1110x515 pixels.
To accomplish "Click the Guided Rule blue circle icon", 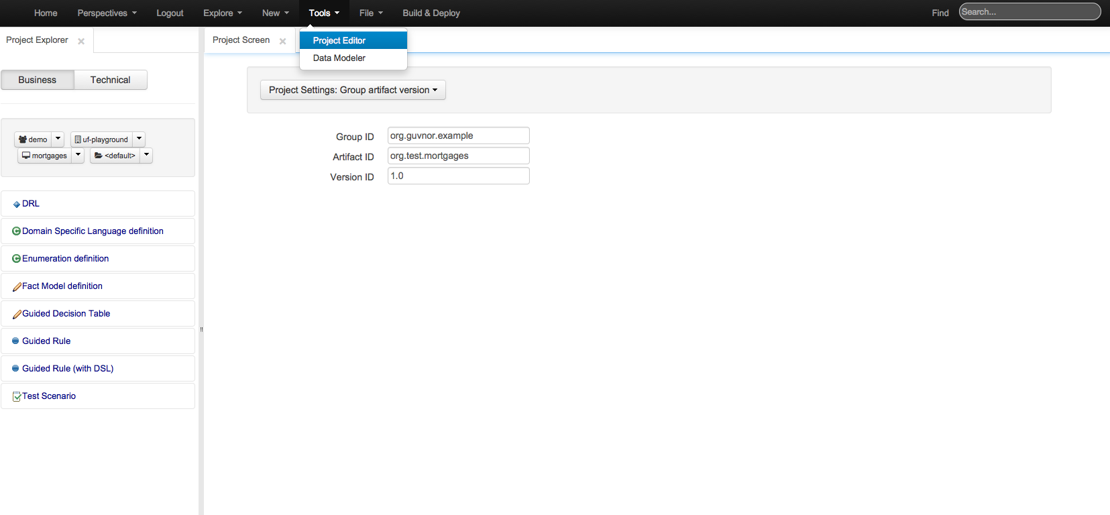I will coord(15,341).
